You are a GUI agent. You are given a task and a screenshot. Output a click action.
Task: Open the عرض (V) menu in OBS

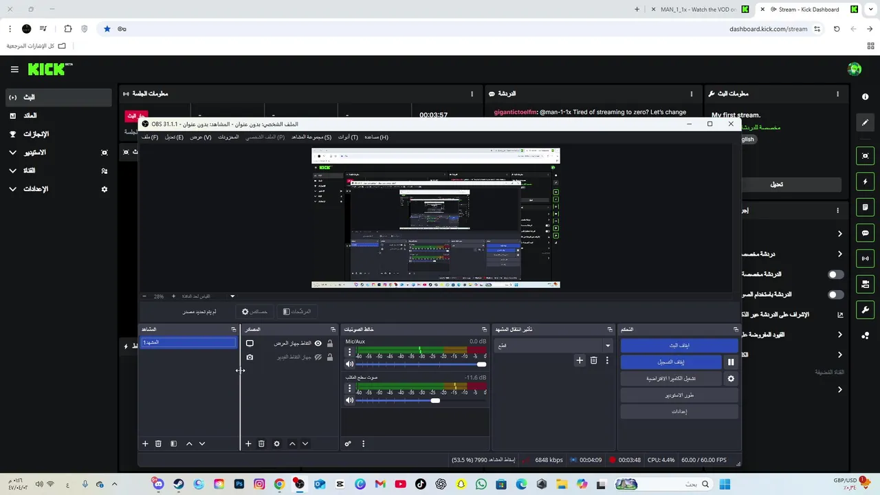201,137
